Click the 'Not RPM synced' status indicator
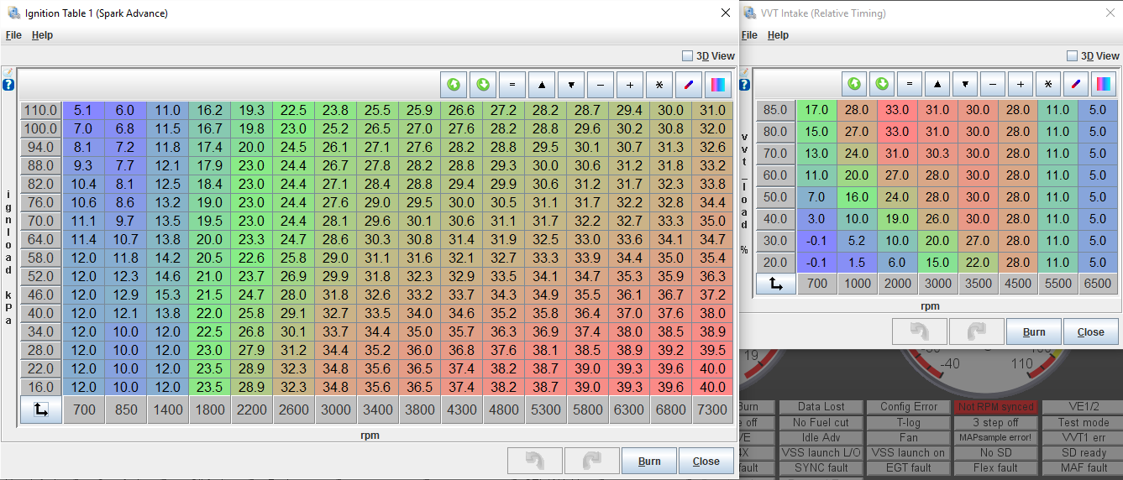Viewport: 1123px width, 480px height. click(994, 407)
